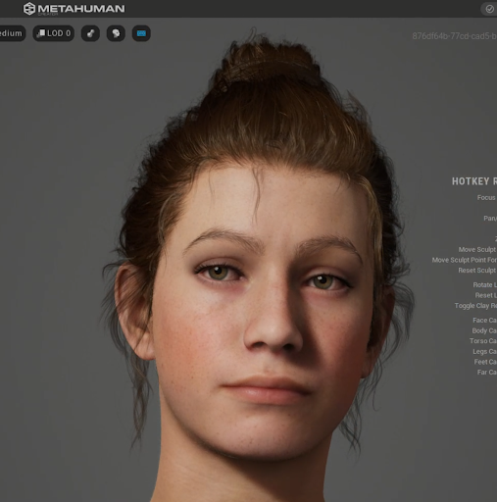
Task: Toggle the clay material brush icon
Action: 90,33
